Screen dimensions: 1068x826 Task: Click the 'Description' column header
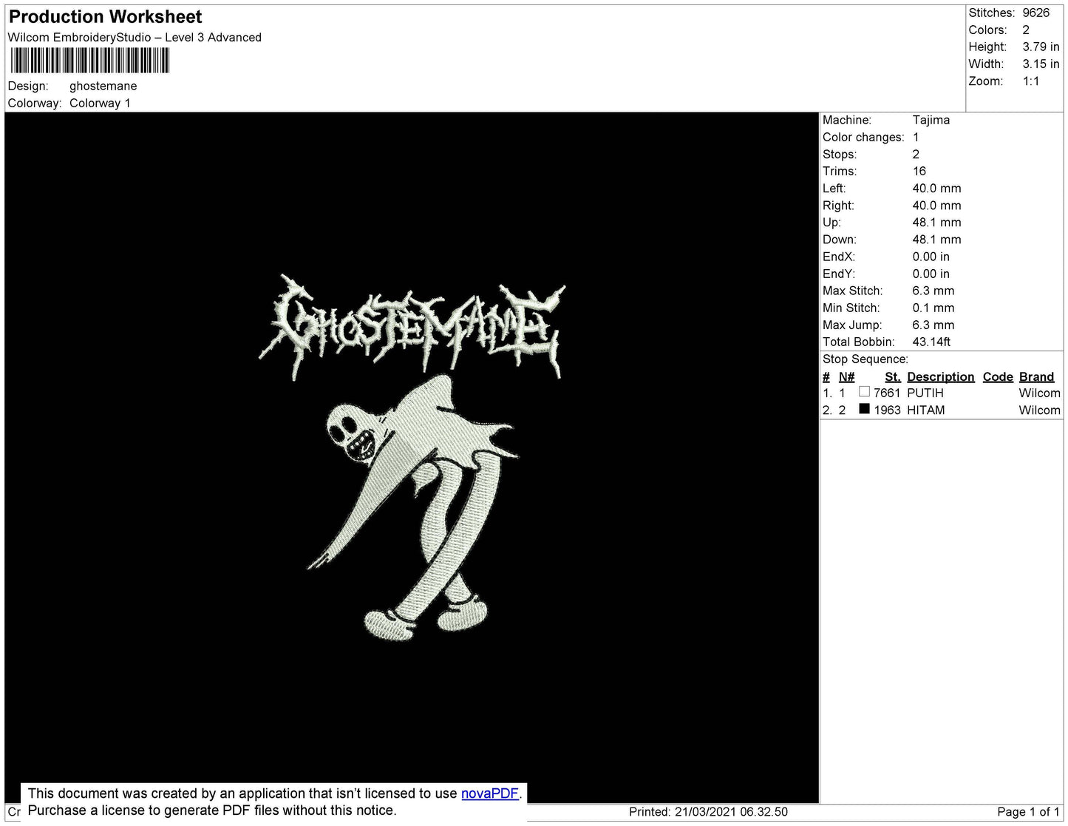coord(941,376)
